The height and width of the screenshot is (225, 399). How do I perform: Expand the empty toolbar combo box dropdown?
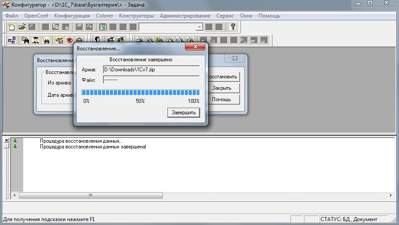(x=199, y=27)
